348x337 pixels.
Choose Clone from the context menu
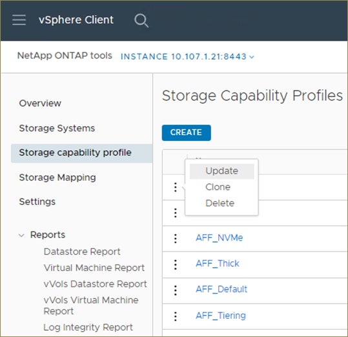(218, 187)
